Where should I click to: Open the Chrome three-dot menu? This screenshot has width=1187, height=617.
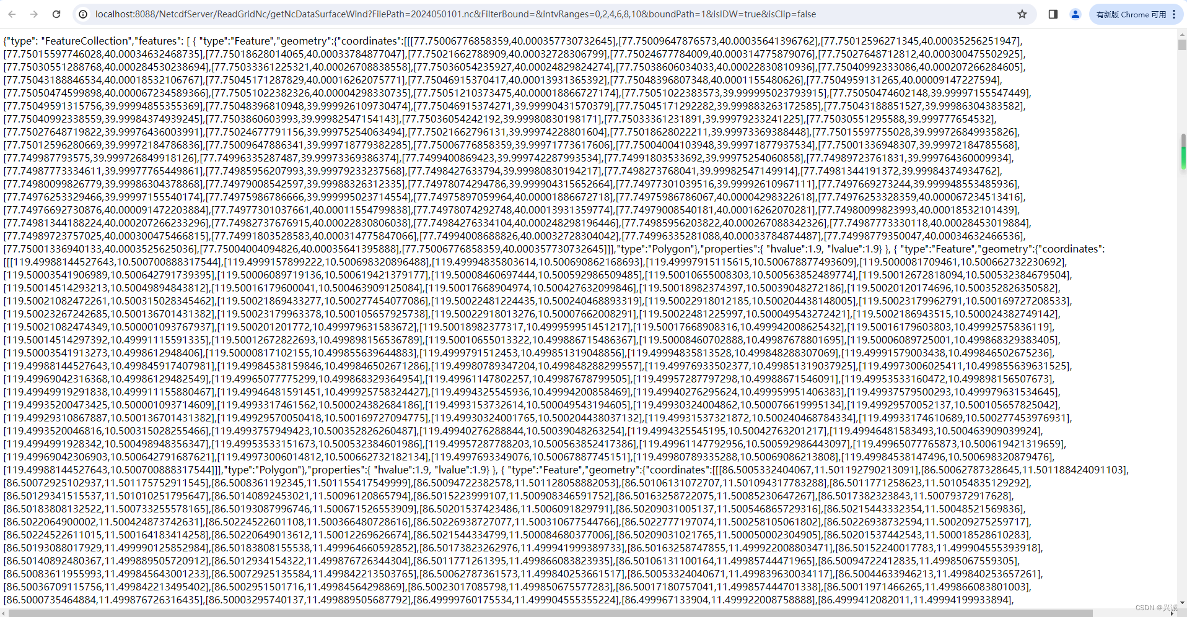[x=1174, y=14]
